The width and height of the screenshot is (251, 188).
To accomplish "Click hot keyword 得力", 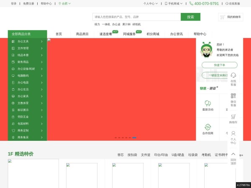I will pyautogui.click(x=97, y=25).
